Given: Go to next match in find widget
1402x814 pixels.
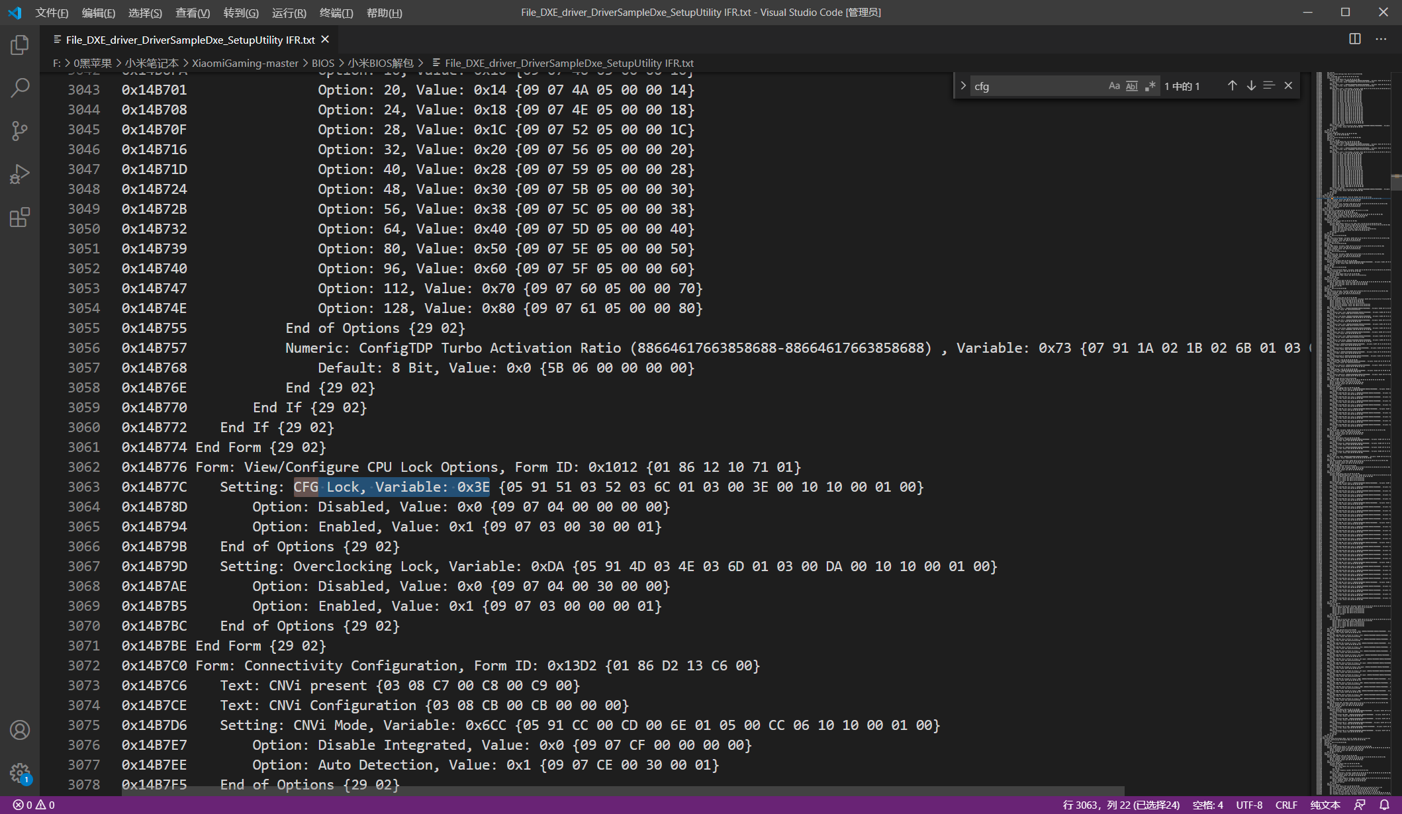Looking at the screenshot, I should point(1251,85).
